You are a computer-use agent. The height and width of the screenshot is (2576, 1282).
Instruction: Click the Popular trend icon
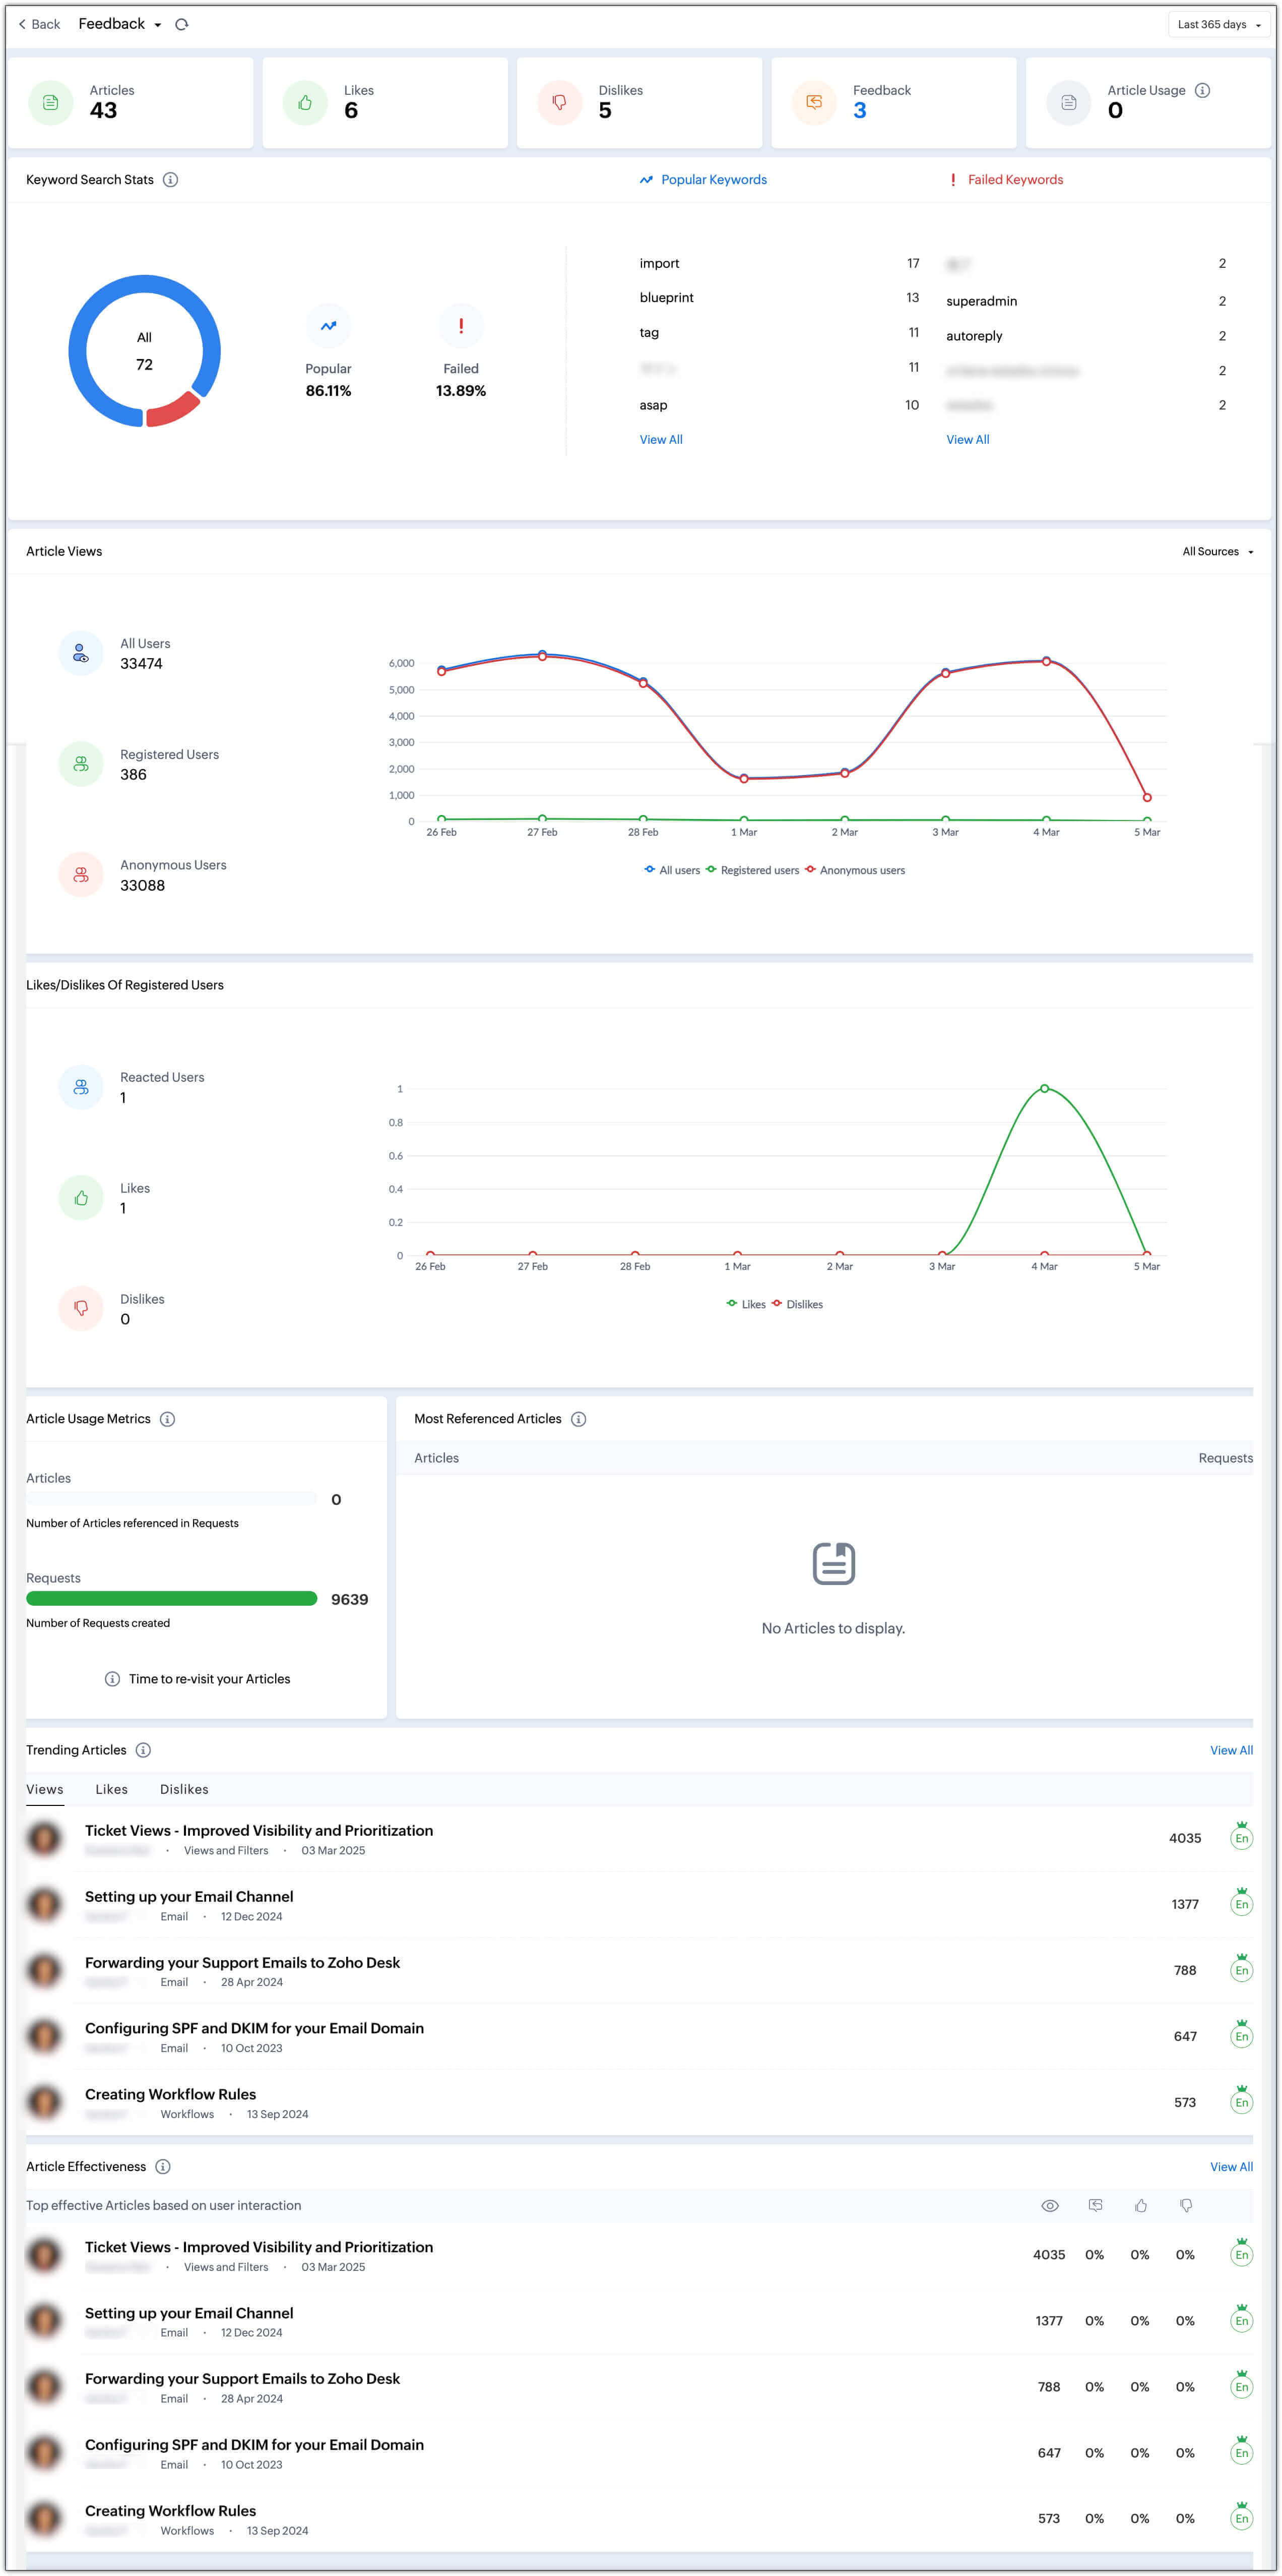(328, 326)
